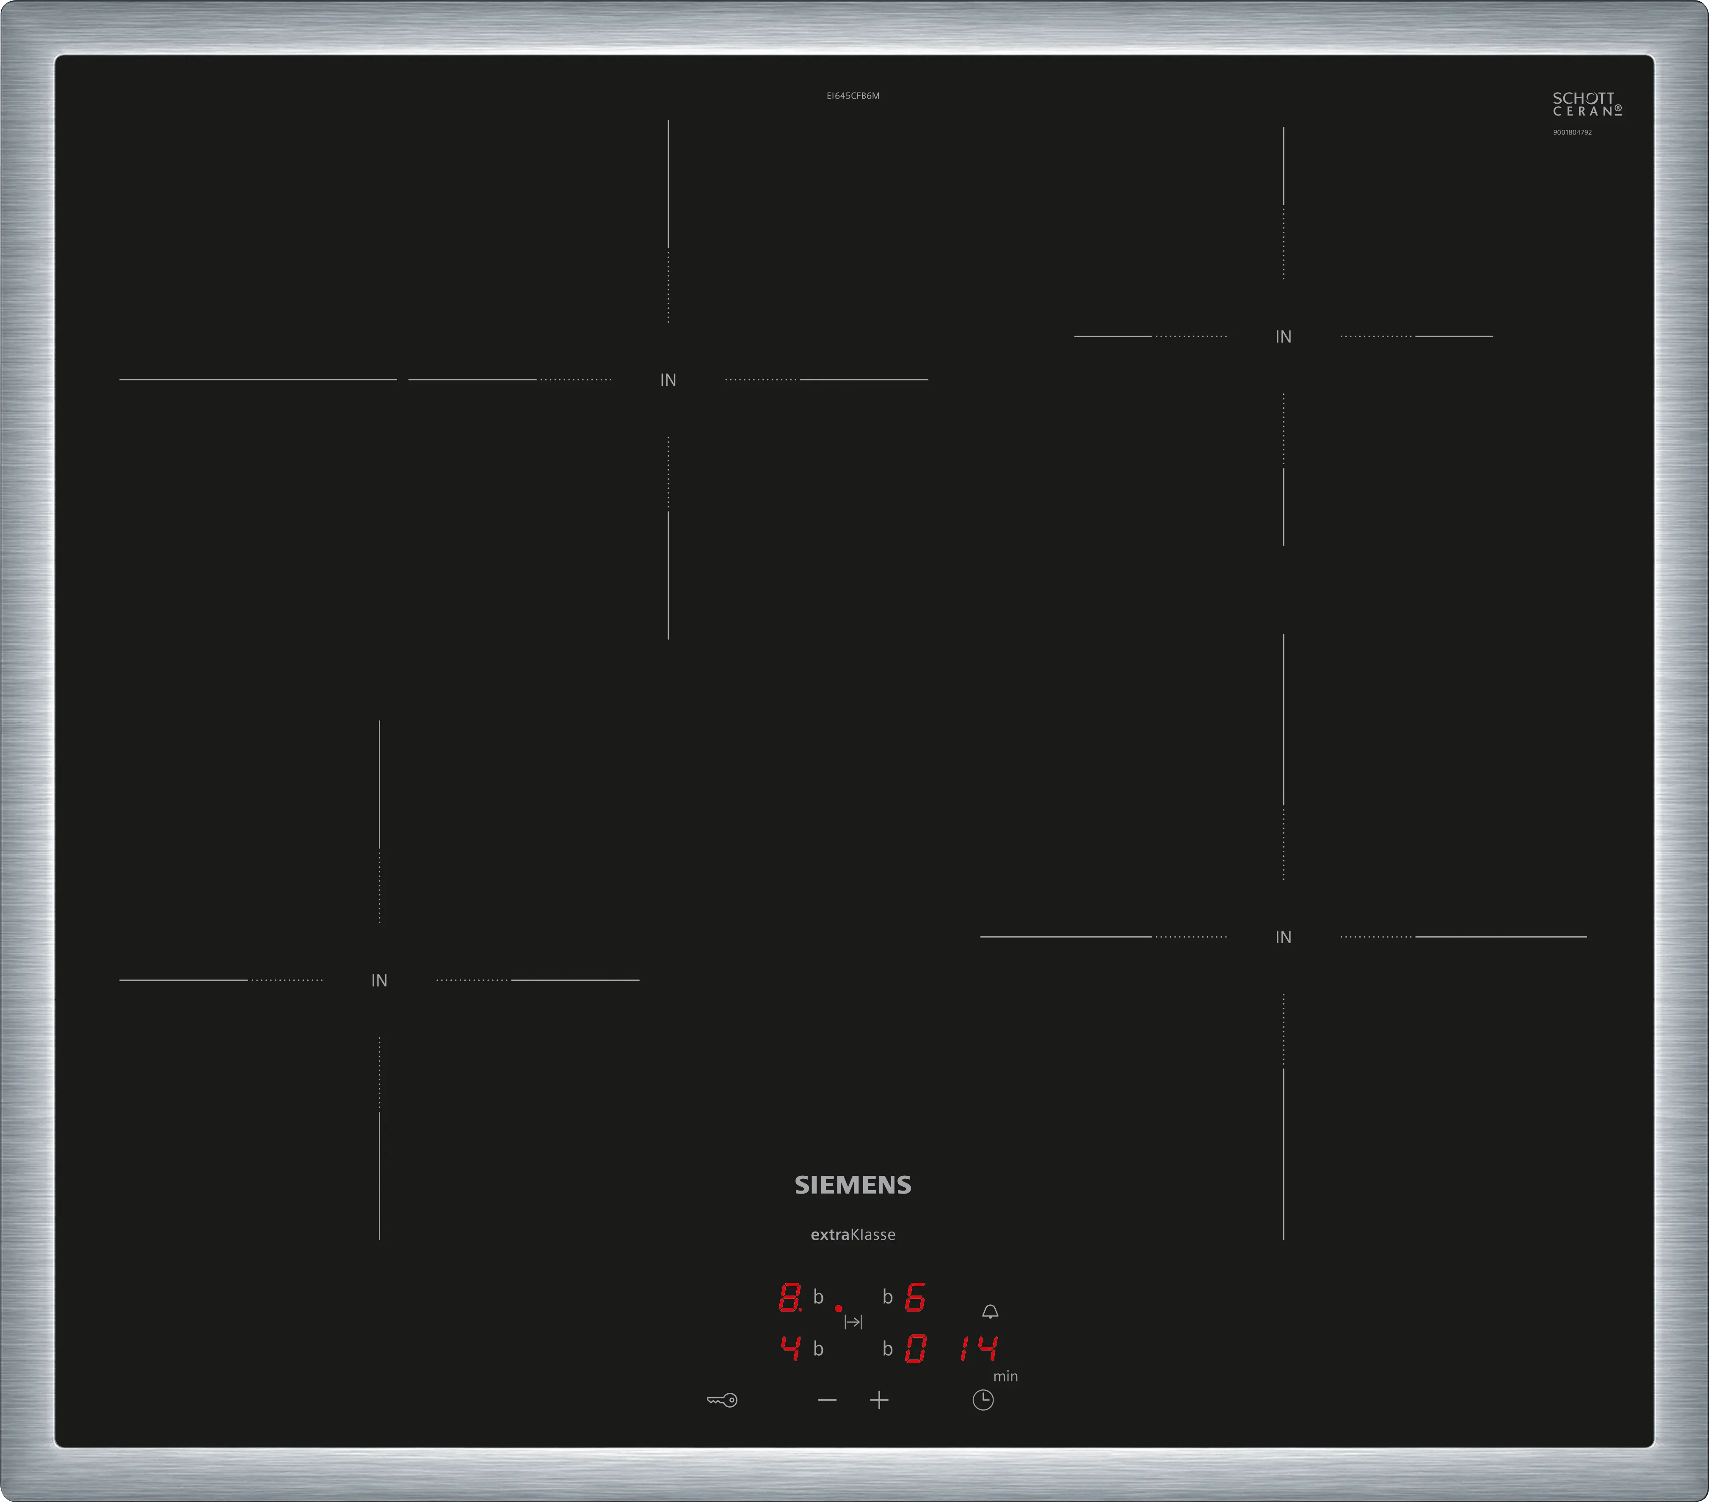Screen dimensions: 1709x1502
Task: Touch the IN mark of top-left cooking zone
Action: coord(668,380)
